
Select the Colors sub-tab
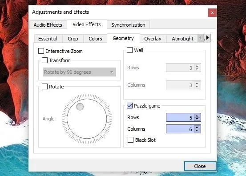(95, 39)
